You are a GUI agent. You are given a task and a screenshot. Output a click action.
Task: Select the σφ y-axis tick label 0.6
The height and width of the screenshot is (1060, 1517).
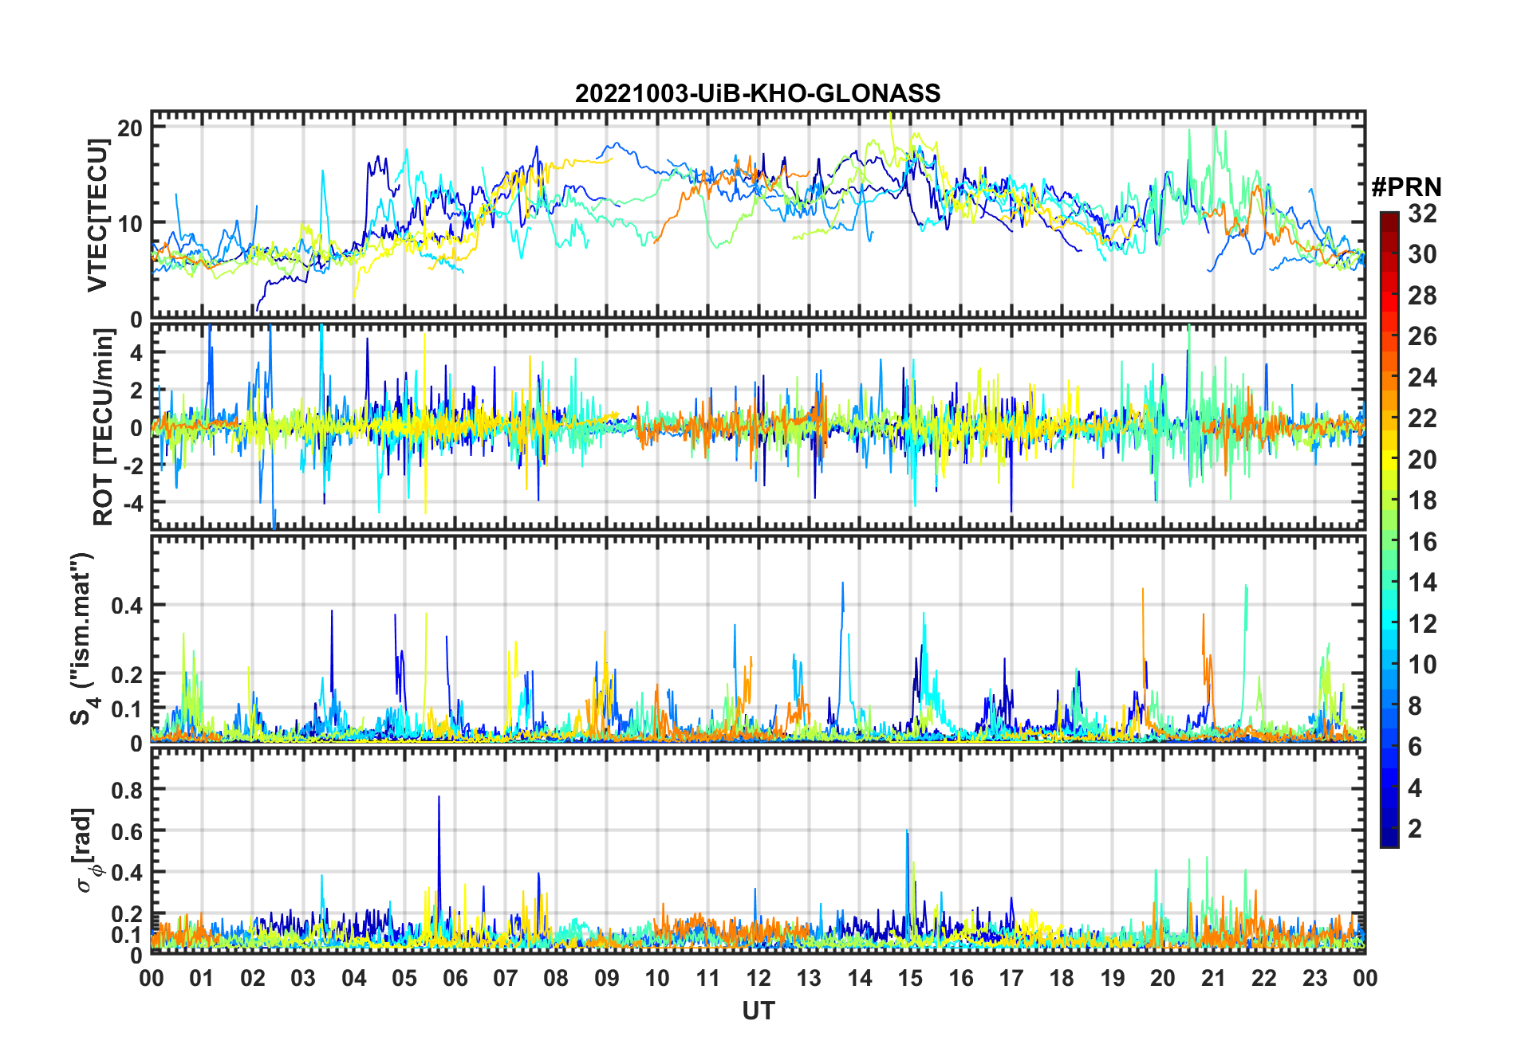pyautogui.click(x=128, y=831)
